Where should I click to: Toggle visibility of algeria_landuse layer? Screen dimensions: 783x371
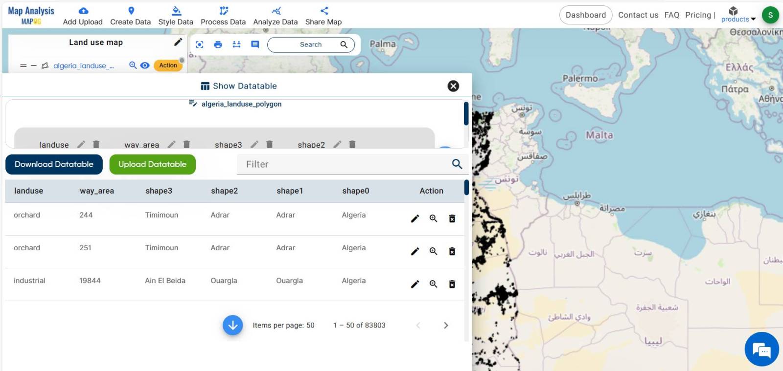click(x=145, y=65)
